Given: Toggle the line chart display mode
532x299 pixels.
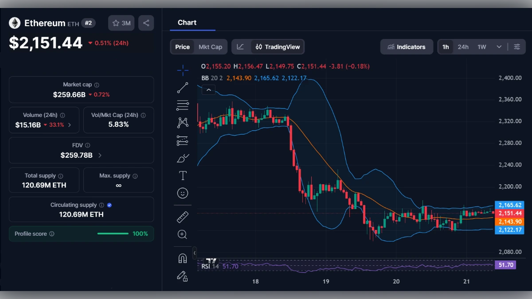Looking at the screenshot, I should pos(240,47).
